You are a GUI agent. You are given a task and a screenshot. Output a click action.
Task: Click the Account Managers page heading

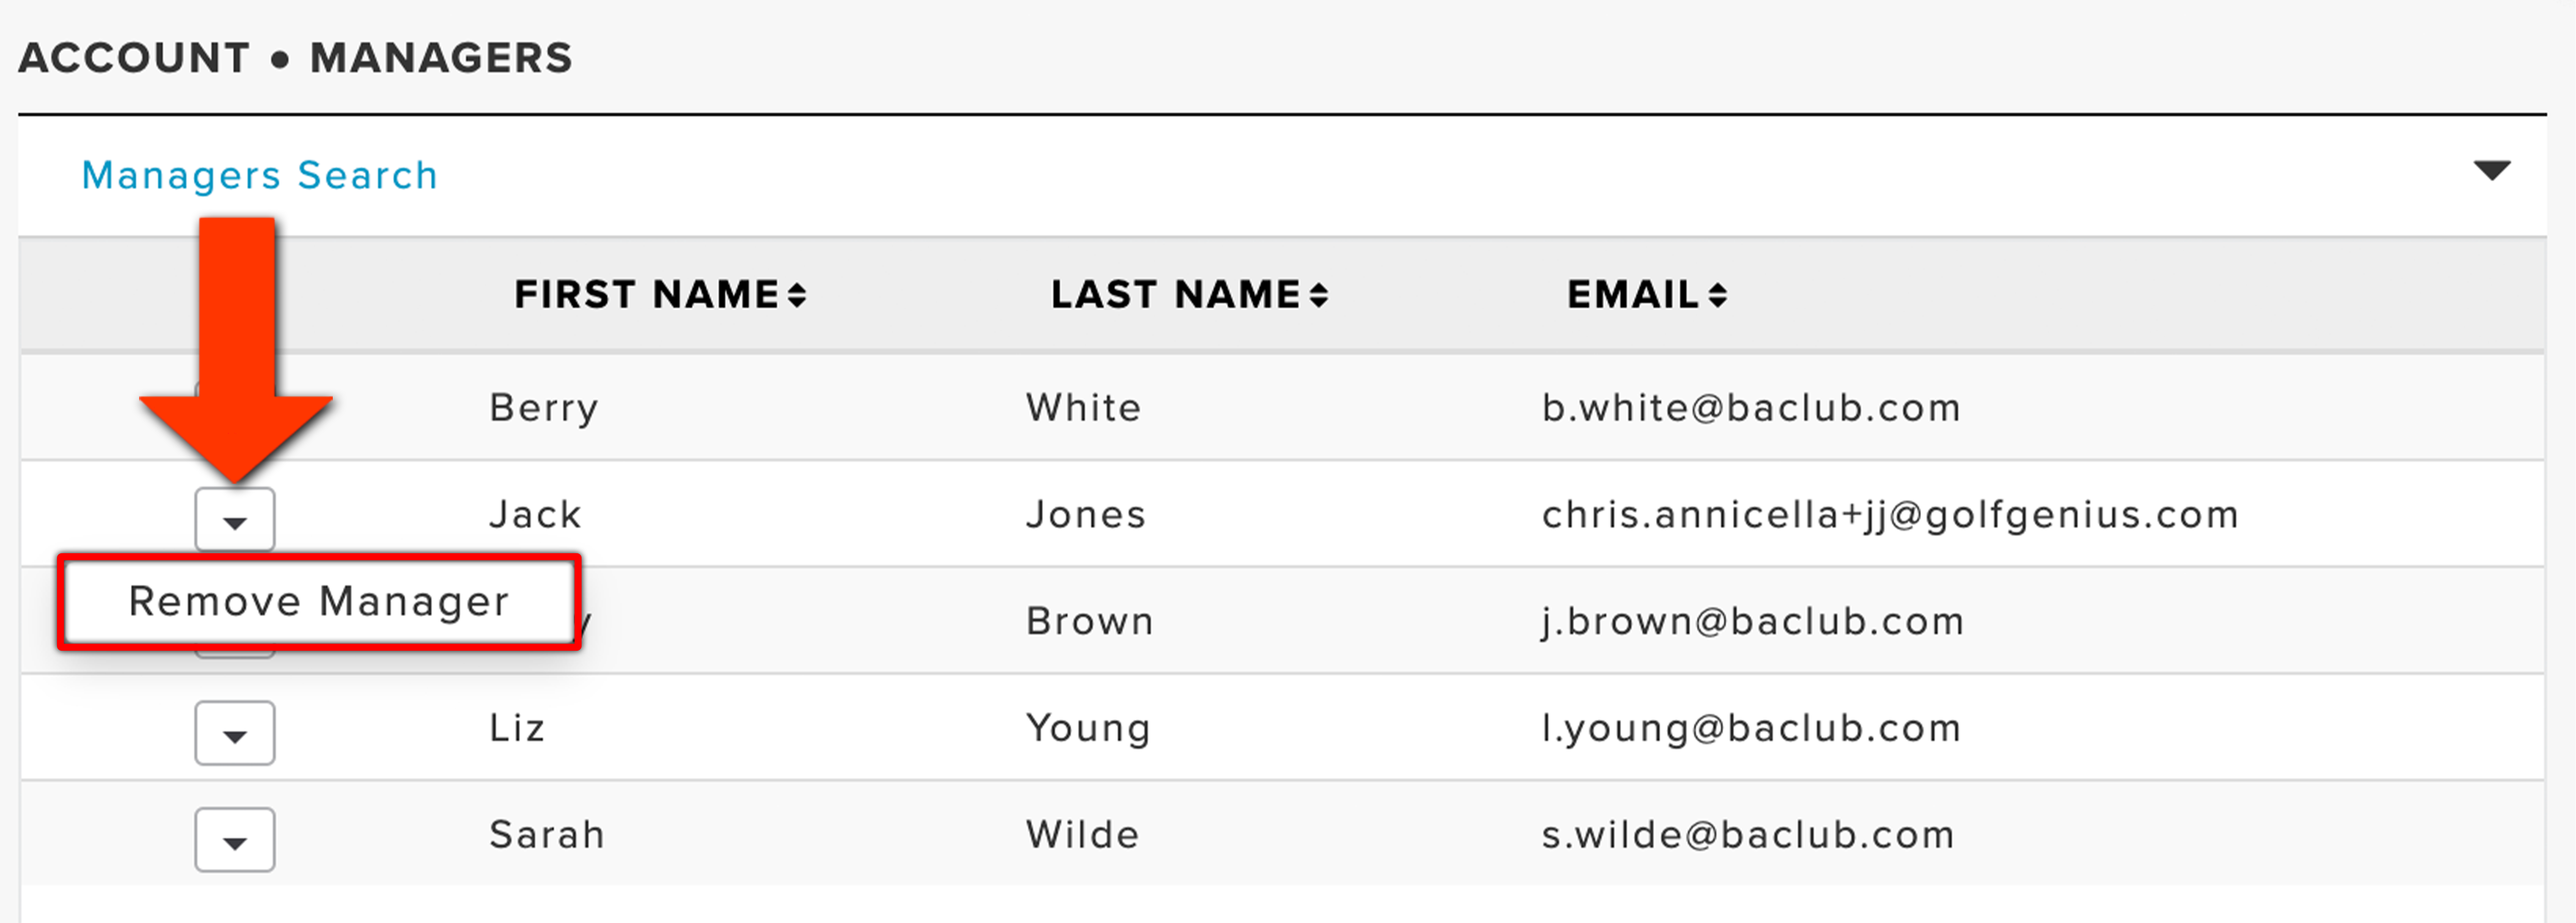296,58
